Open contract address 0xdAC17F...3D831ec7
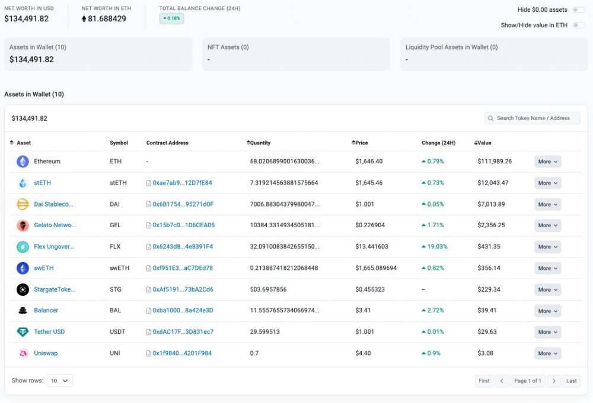Screen dimensions: 593x403 point(183,332)
